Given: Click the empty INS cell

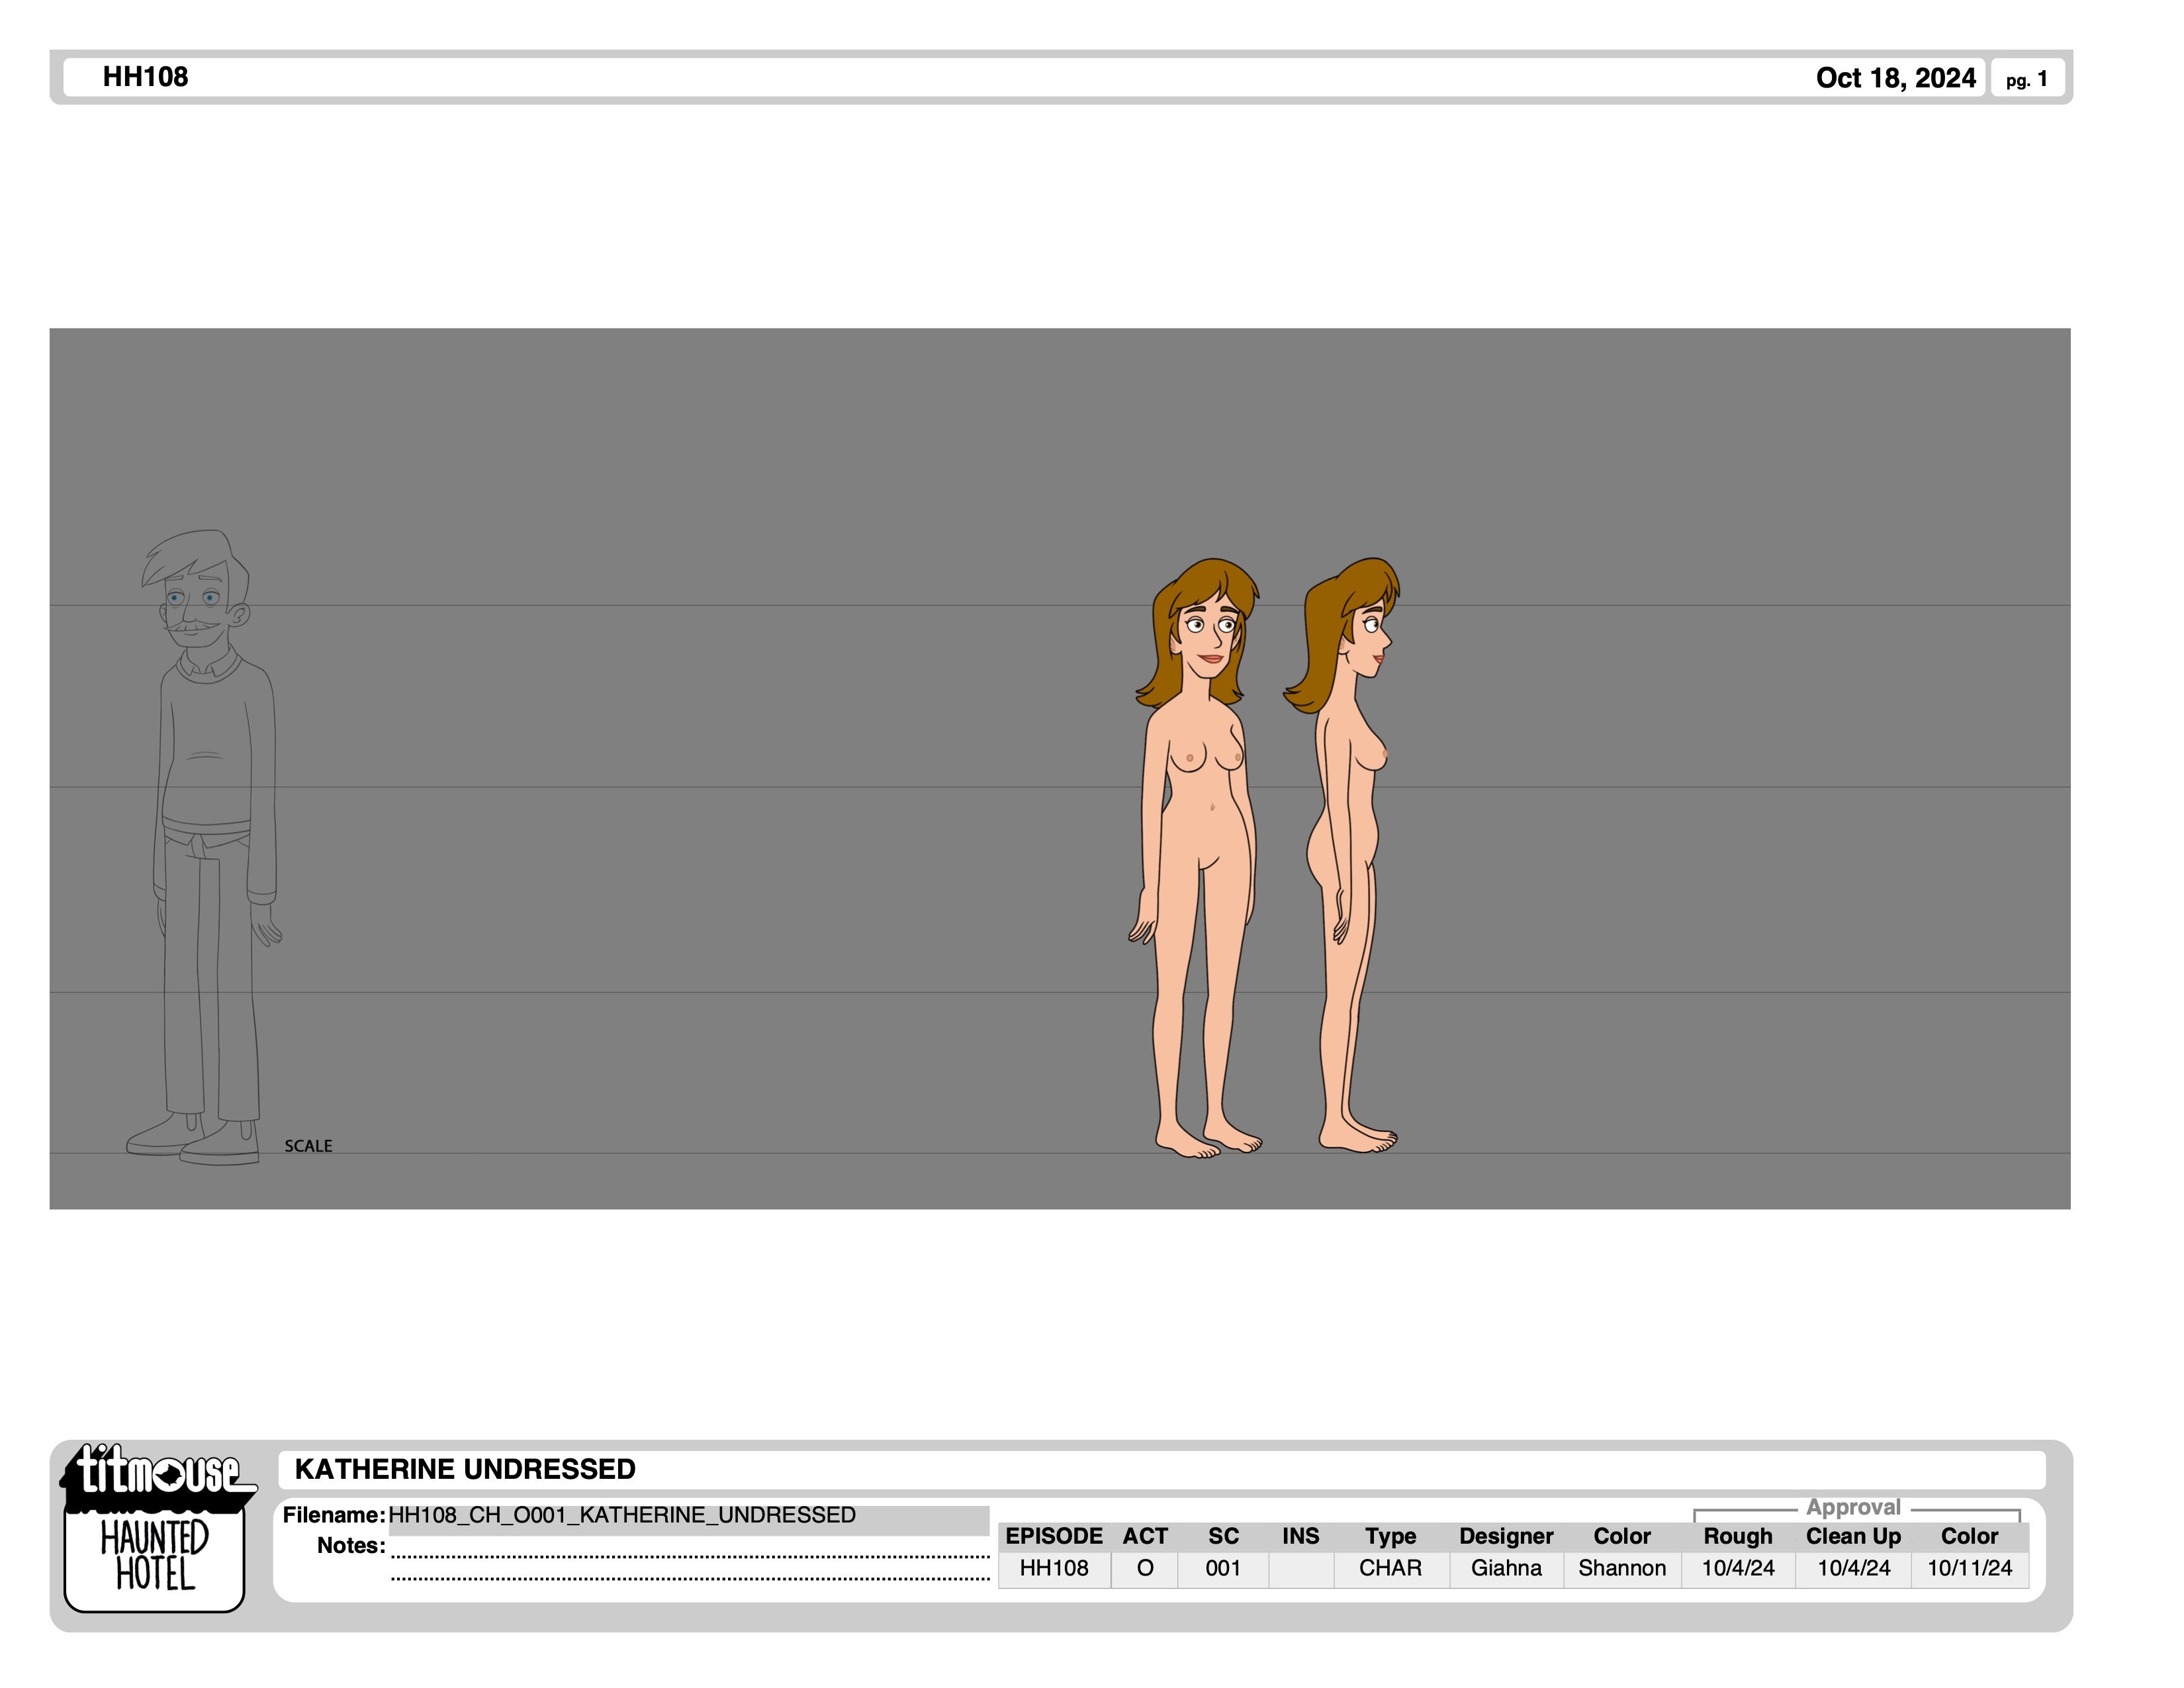Looking at the screenshot, I should click(x=1301, y=1568).
